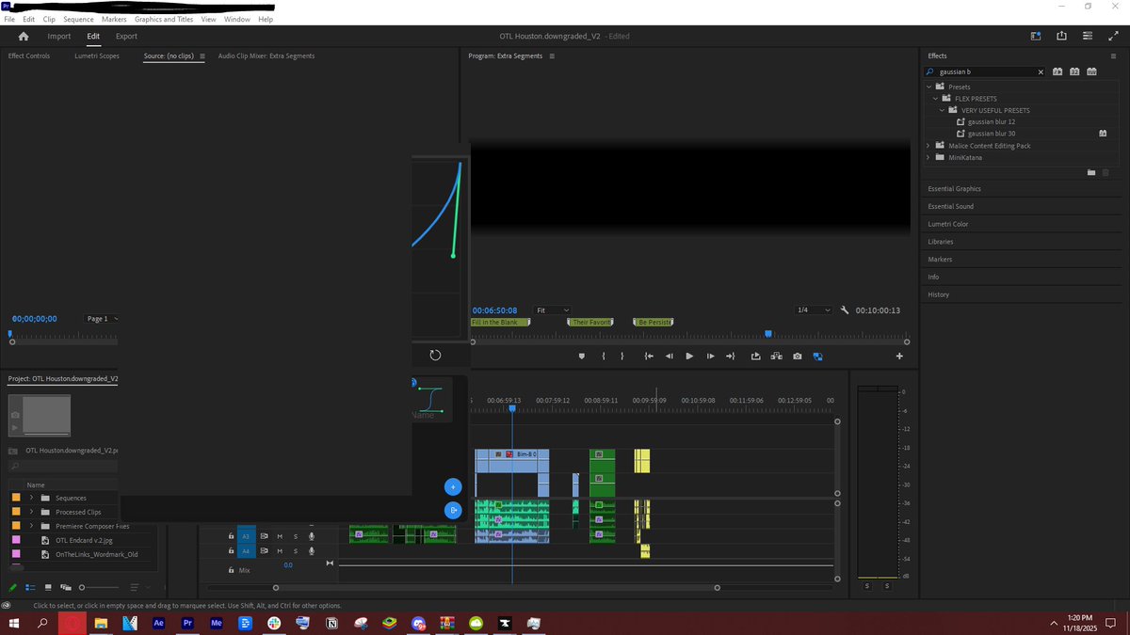The image size is (1130, 635).
Task: Click the Play button under the program monitor
Action: 689,357
